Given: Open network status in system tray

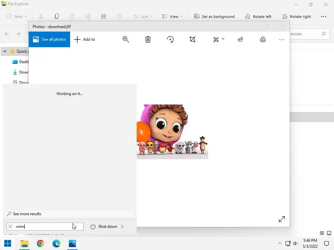Looking at the screenshot, I should click(x=288, y=243).
